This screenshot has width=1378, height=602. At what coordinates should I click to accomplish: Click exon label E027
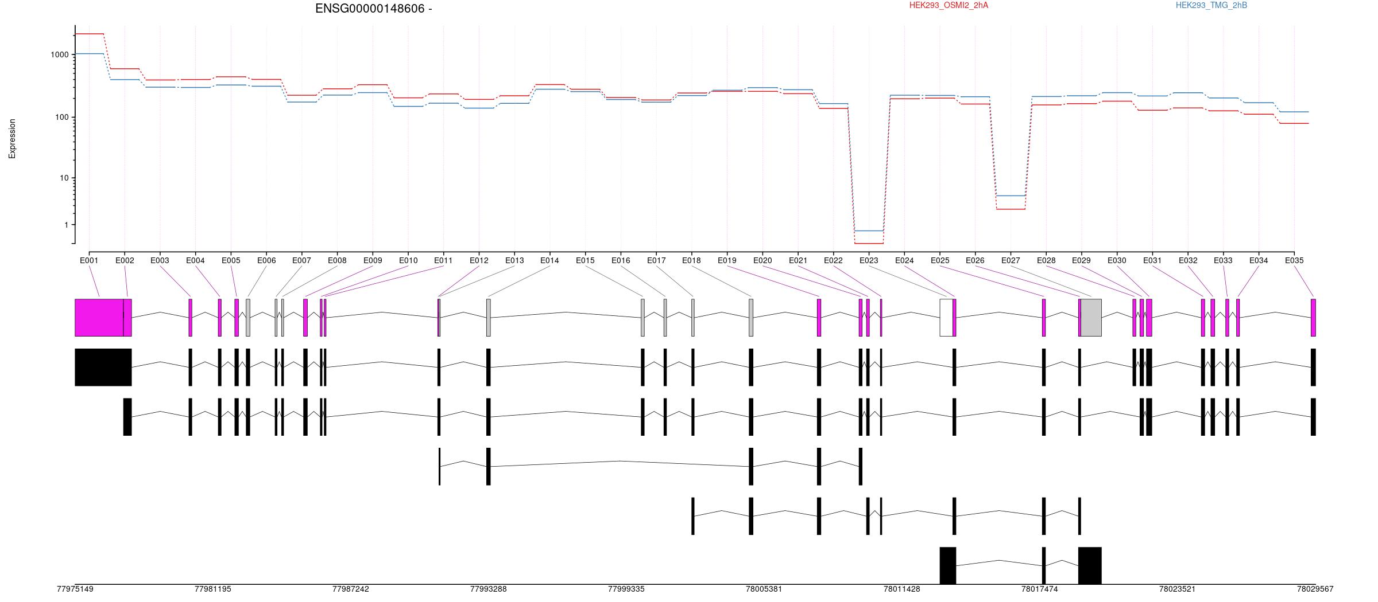click(1011, 260)
